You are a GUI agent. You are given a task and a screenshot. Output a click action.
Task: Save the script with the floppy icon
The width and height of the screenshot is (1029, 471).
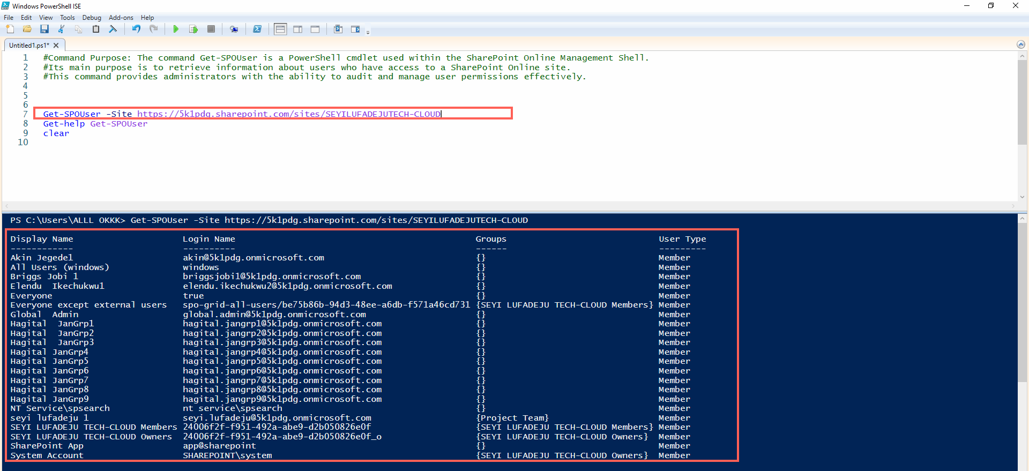click(x=44, y=29)
